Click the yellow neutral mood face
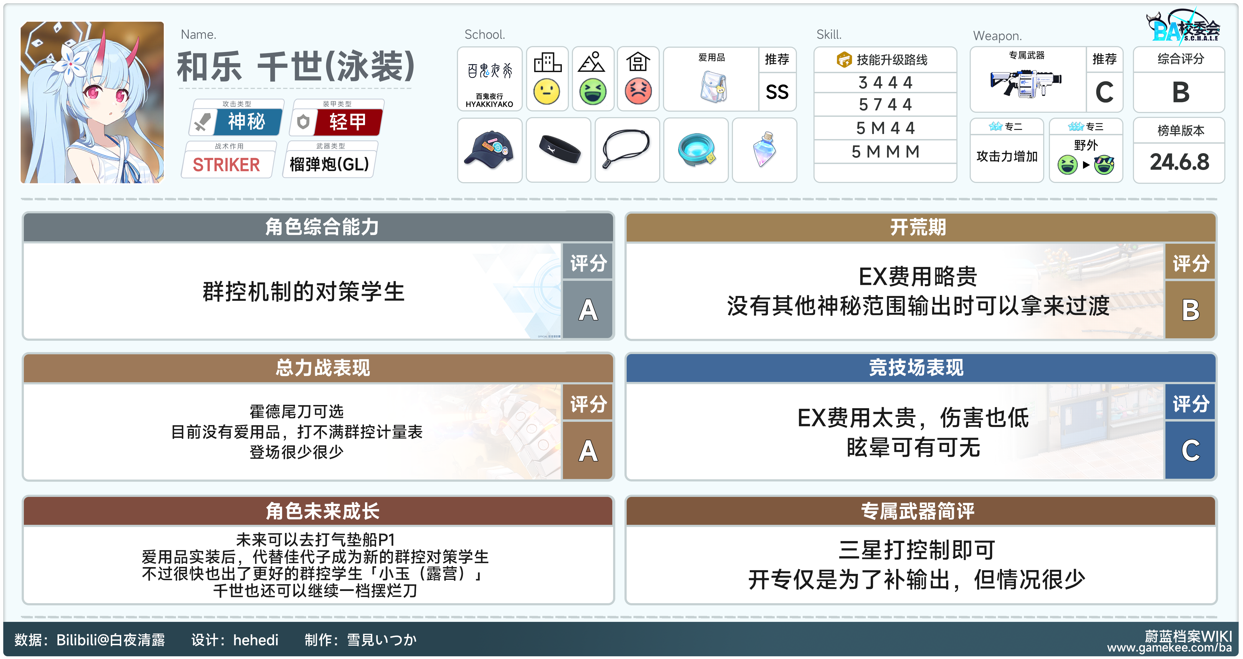The image size is (1243, 659). pos(547,91)
